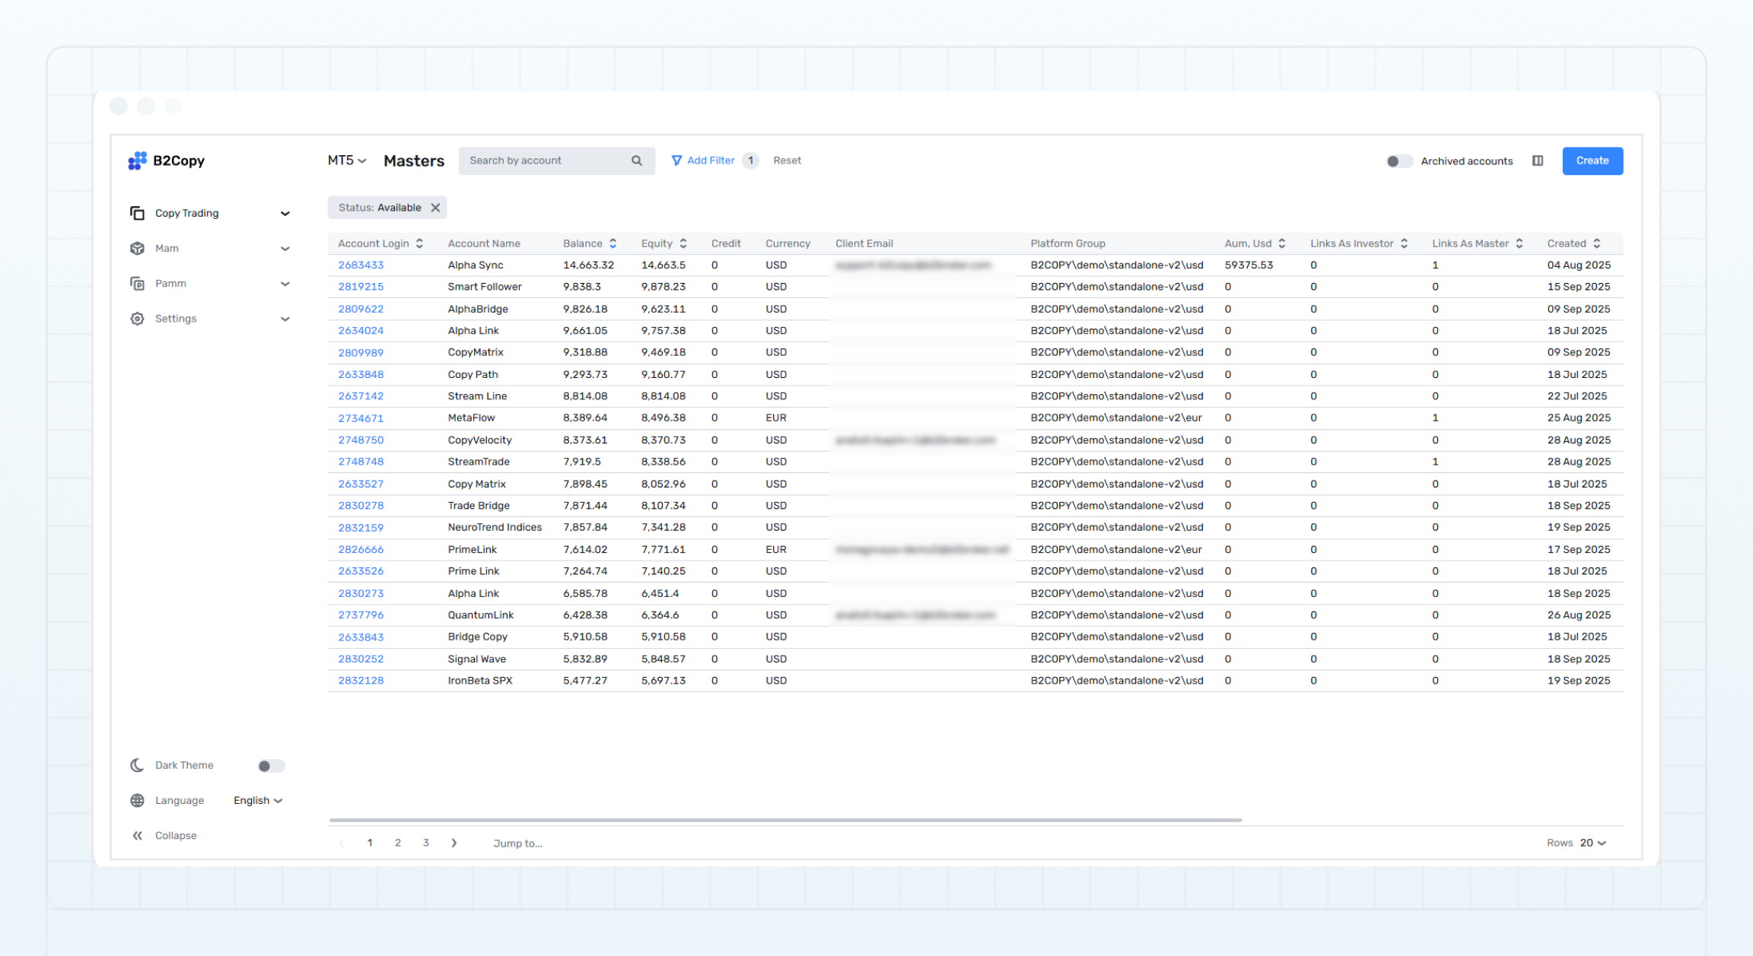Screen dimensions: 1753x956
Task: Open the Pamm sidebar icon
Action: click(x=138, y=283)
